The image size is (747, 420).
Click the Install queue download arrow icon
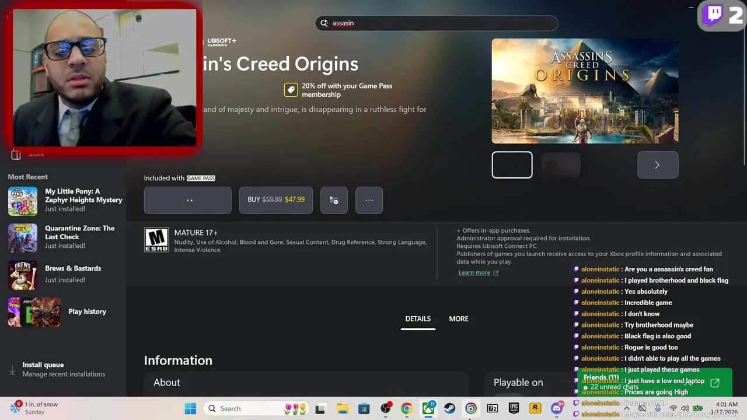point(12,370)
